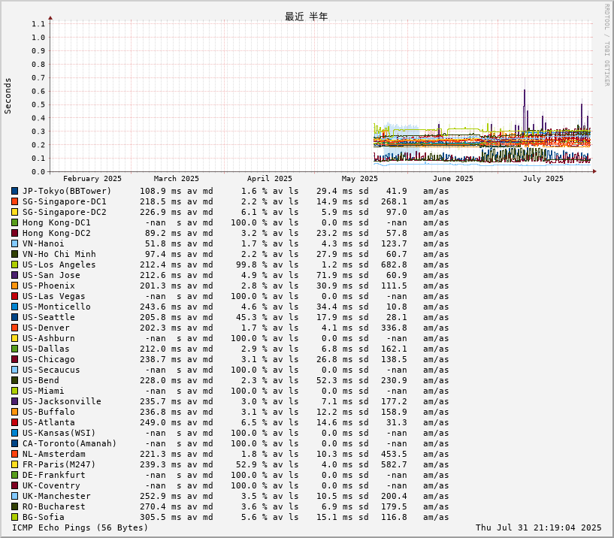Select the UK-Coventry label
Screen dimensions: 614x538
pyautogui.click(x=51, y=486)
